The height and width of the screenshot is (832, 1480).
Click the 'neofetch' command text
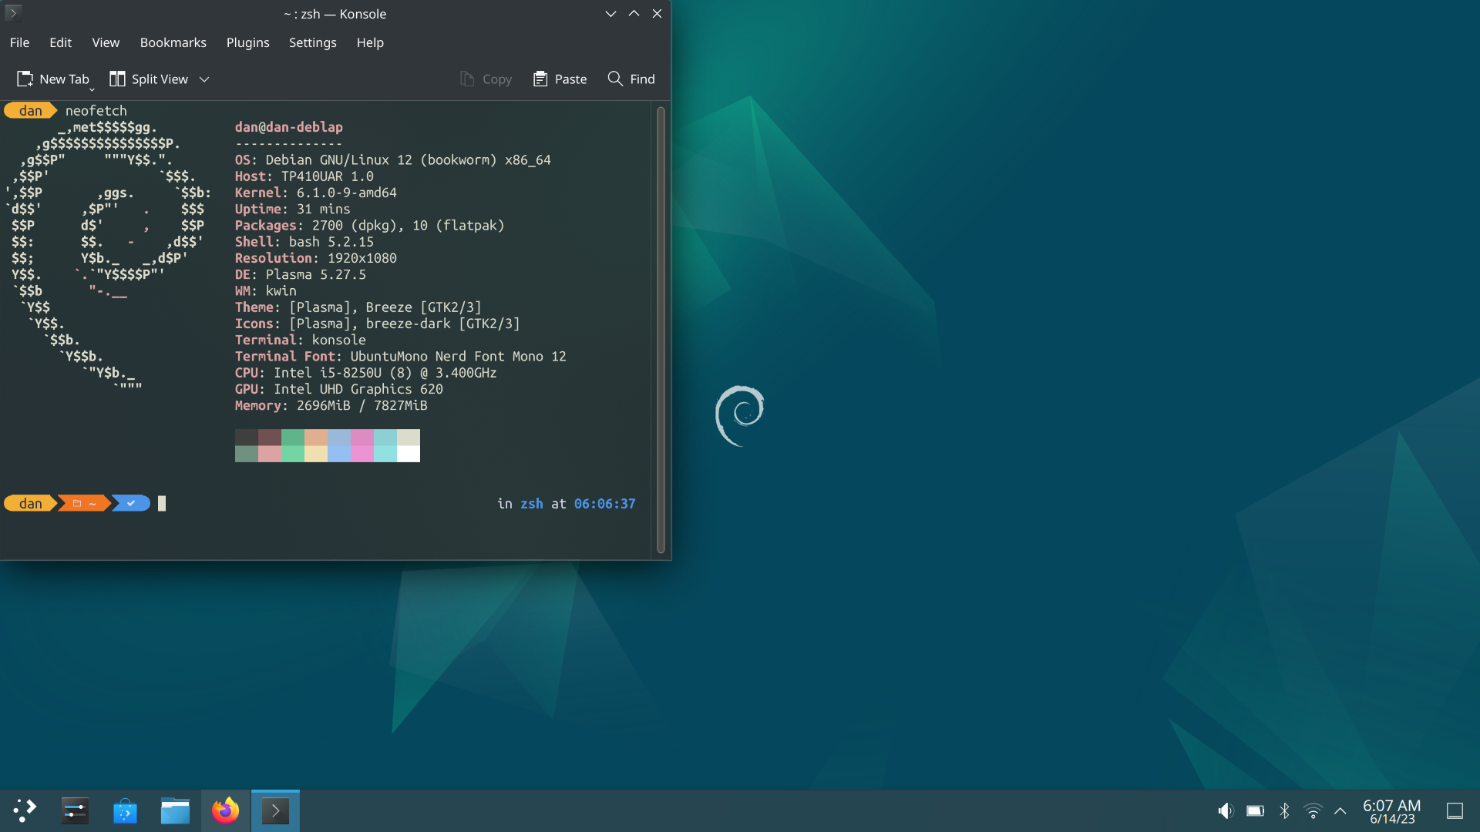pos(96,110)
